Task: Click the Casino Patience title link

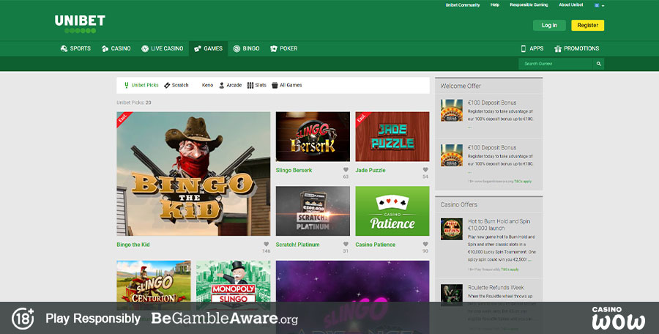Action: (376, 245)
